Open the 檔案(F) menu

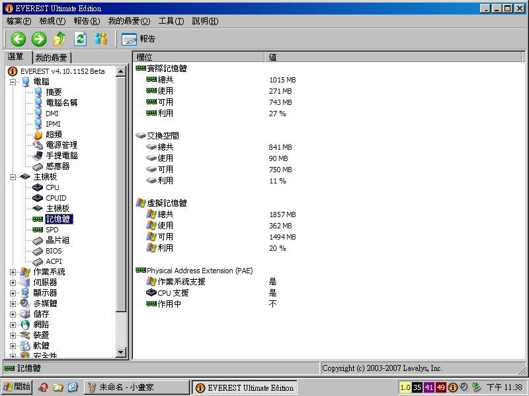(19, 21)
